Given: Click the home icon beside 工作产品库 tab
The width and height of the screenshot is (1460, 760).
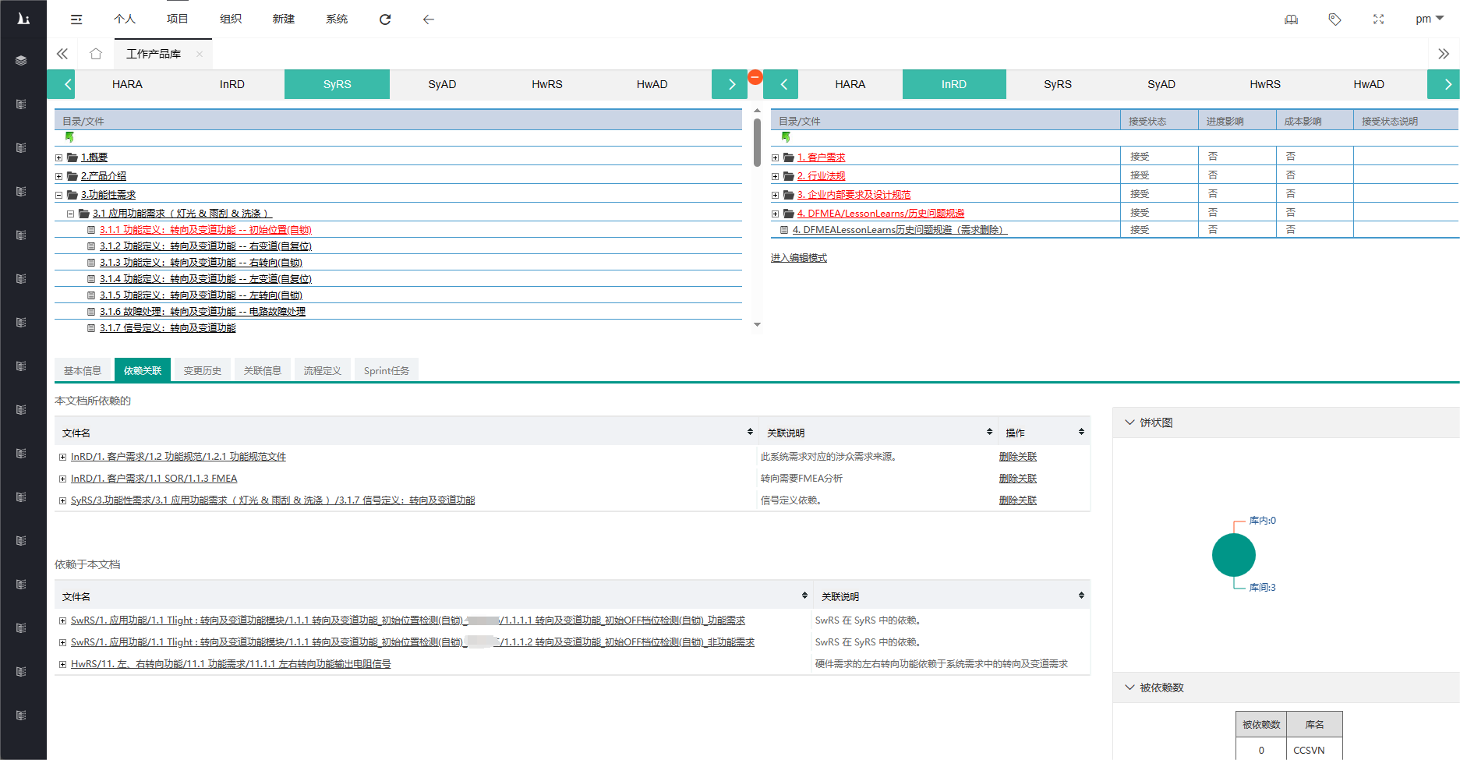Looking at the screenshot, I should pyautogui.click(x=96, y=54).
